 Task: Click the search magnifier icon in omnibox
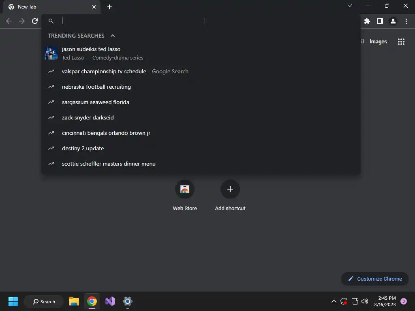[51, 21]
